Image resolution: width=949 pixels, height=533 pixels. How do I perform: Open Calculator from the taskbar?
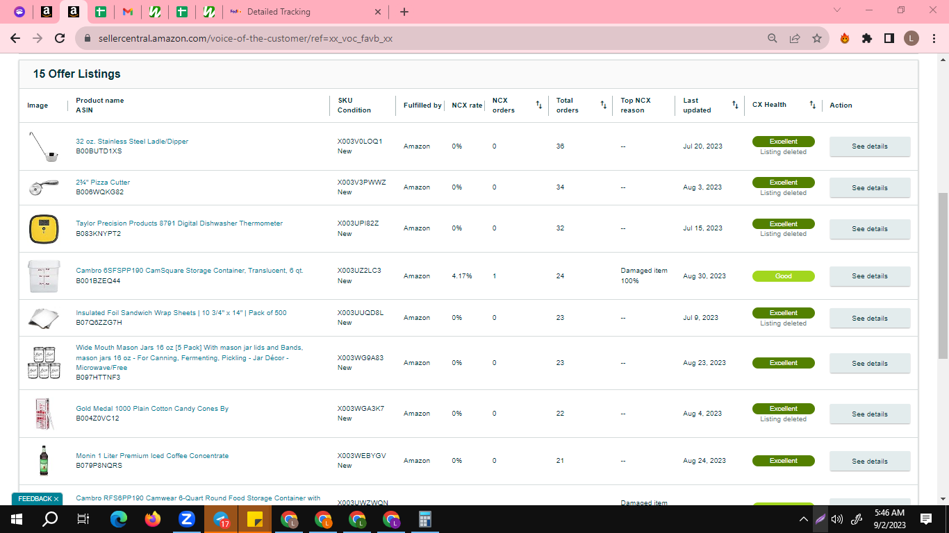[x=425, y=519]
